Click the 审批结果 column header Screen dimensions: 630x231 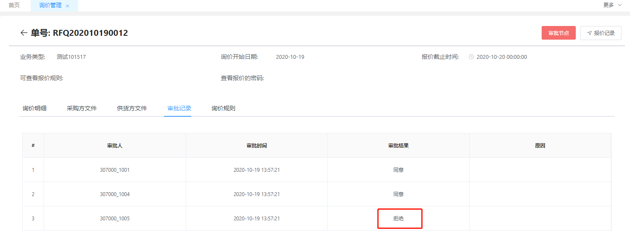[398, 145]
